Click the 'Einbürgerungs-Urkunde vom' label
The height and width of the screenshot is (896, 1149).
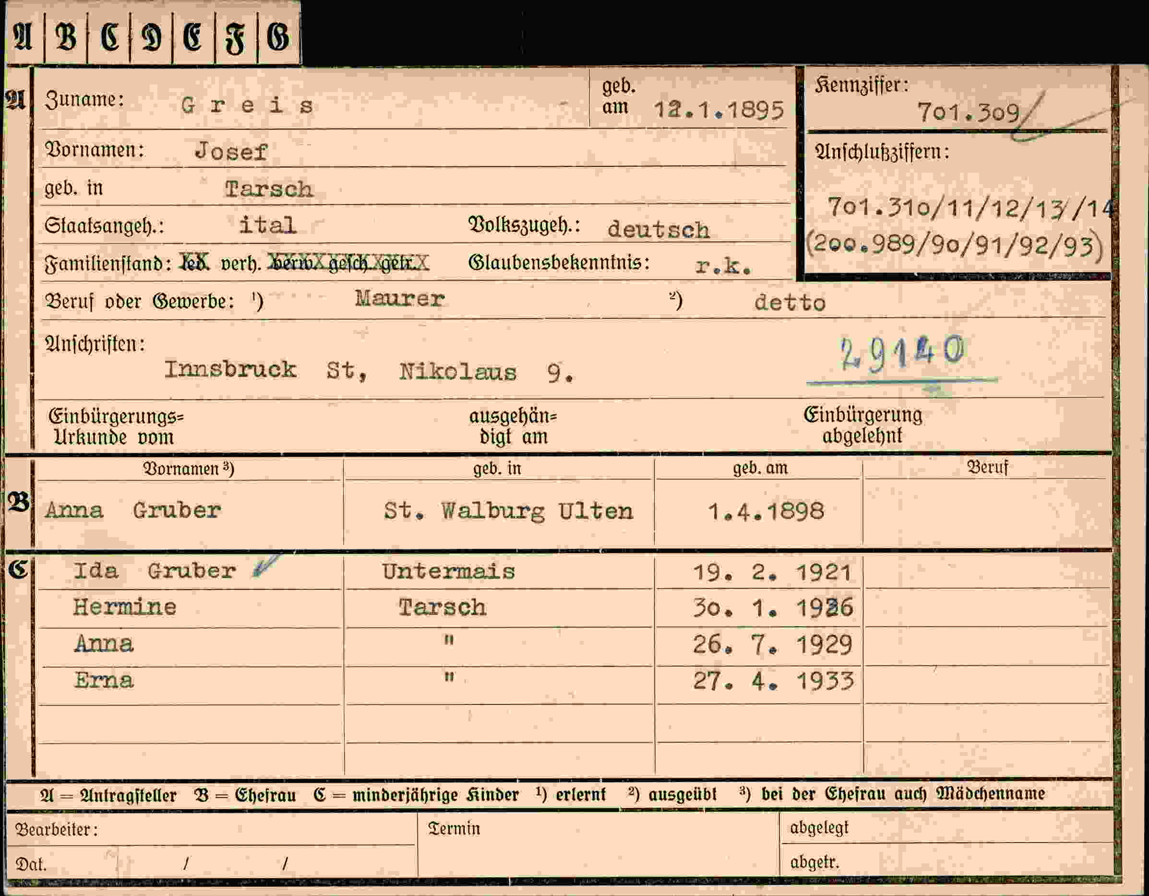click(x=116, y=426)
